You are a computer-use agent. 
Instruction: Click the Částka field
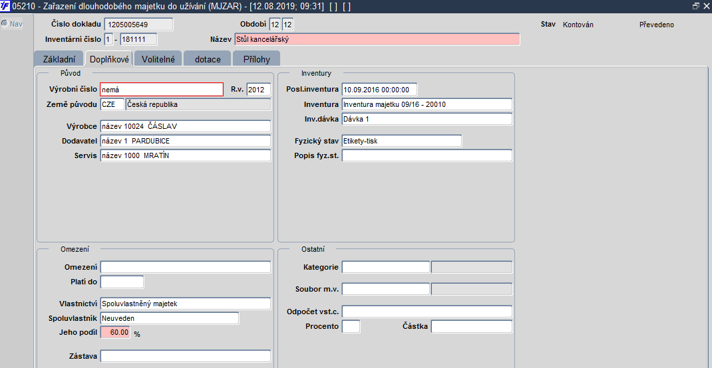[471, 326]
